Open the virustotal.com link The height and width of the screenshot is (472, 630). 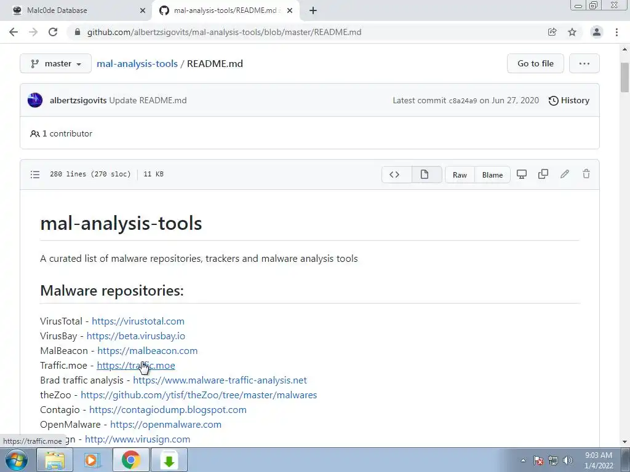pos(138,321)
